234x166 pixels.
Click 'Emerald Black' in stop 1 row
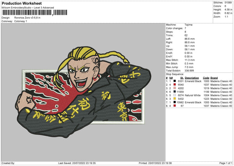click(x=193, y=81)
